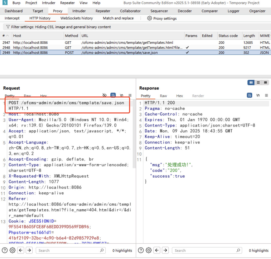
Task: Sort by Method column header
Action: coord(72,36)
